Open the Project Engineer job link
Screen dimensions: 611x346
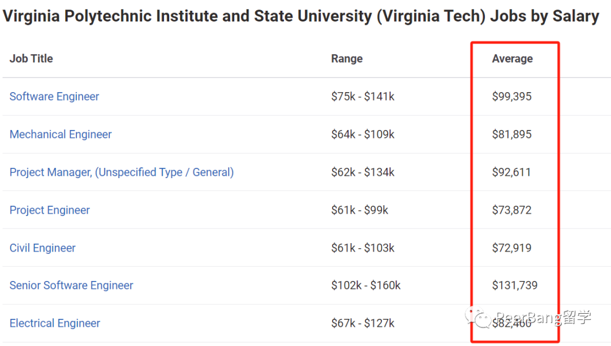[49, 210]
